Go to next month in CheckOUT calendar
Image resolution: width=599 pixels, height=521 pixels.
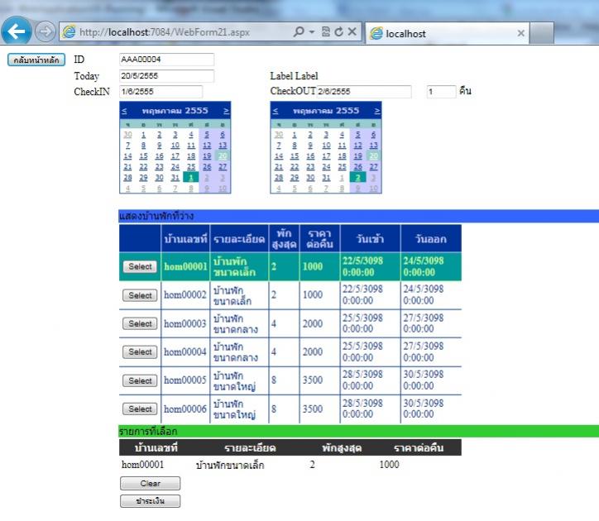click(377, 111)
